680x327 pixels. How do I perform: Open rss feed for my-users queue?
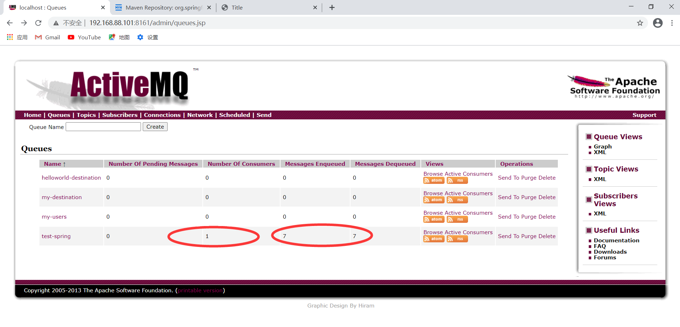[x=457, y=219]
